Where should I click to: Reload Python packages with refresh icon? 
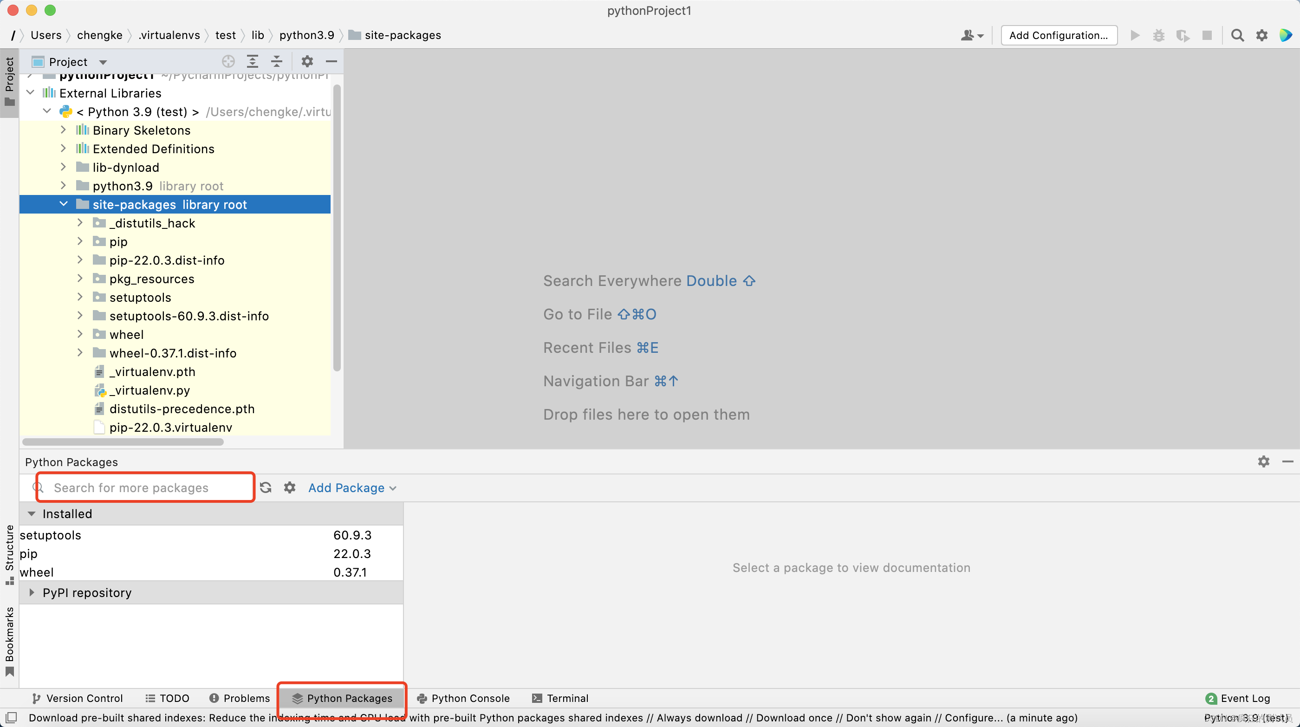click(x=266, y=487)
